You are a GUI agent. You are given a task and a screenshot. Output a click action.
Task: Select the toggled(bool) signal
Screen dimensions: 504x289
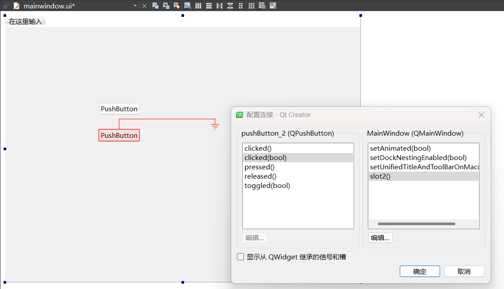298,186
